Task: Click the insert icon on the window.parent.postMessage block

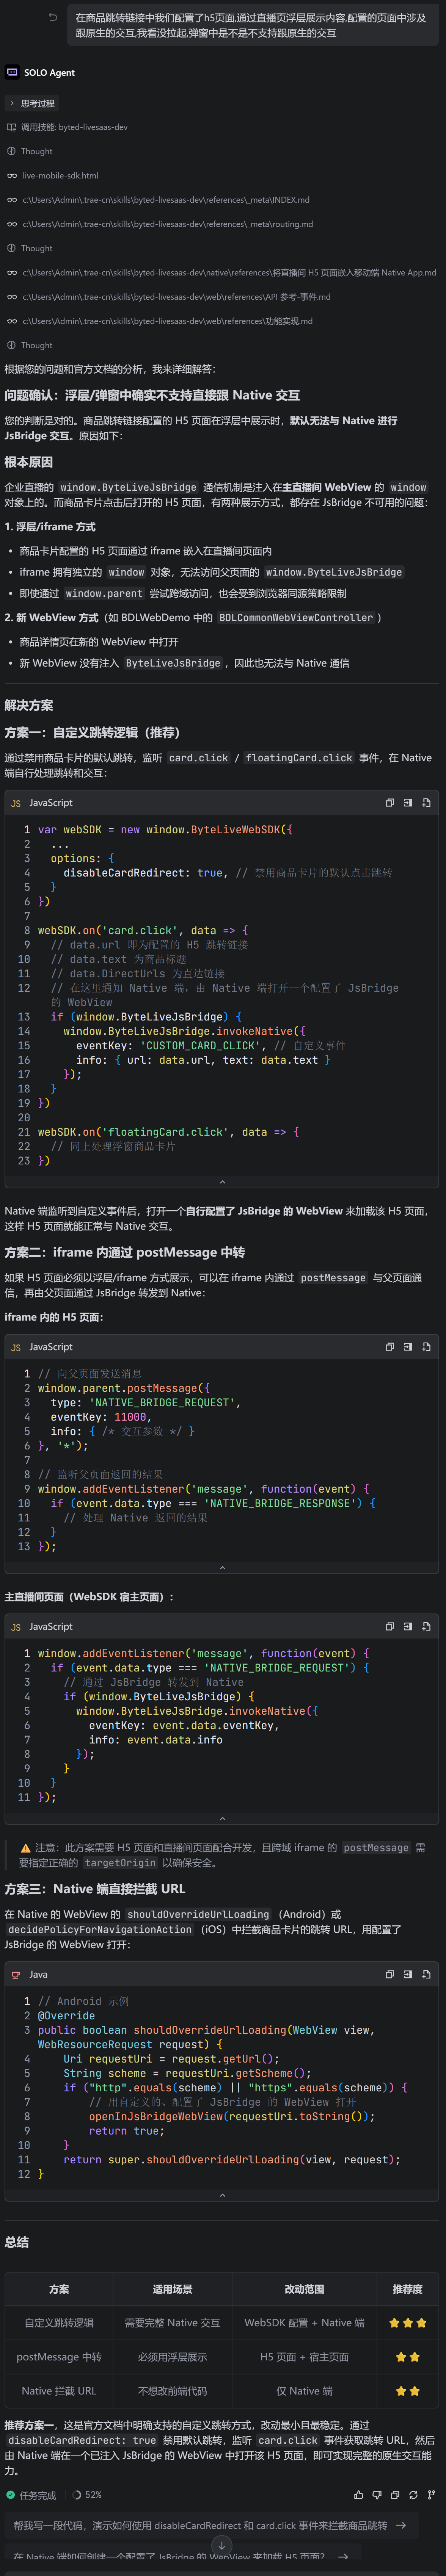Action: [x=408, y=1347]
